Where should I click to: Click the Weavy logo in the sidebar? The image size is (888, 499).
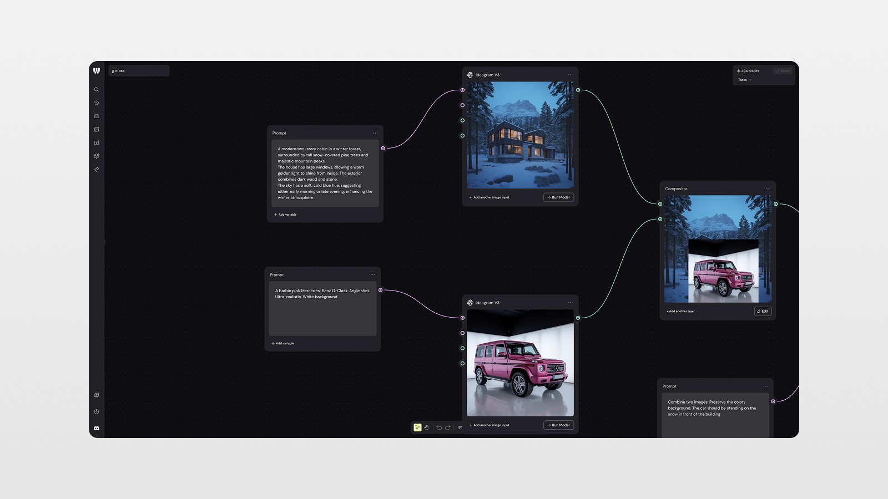click(97, 71)
